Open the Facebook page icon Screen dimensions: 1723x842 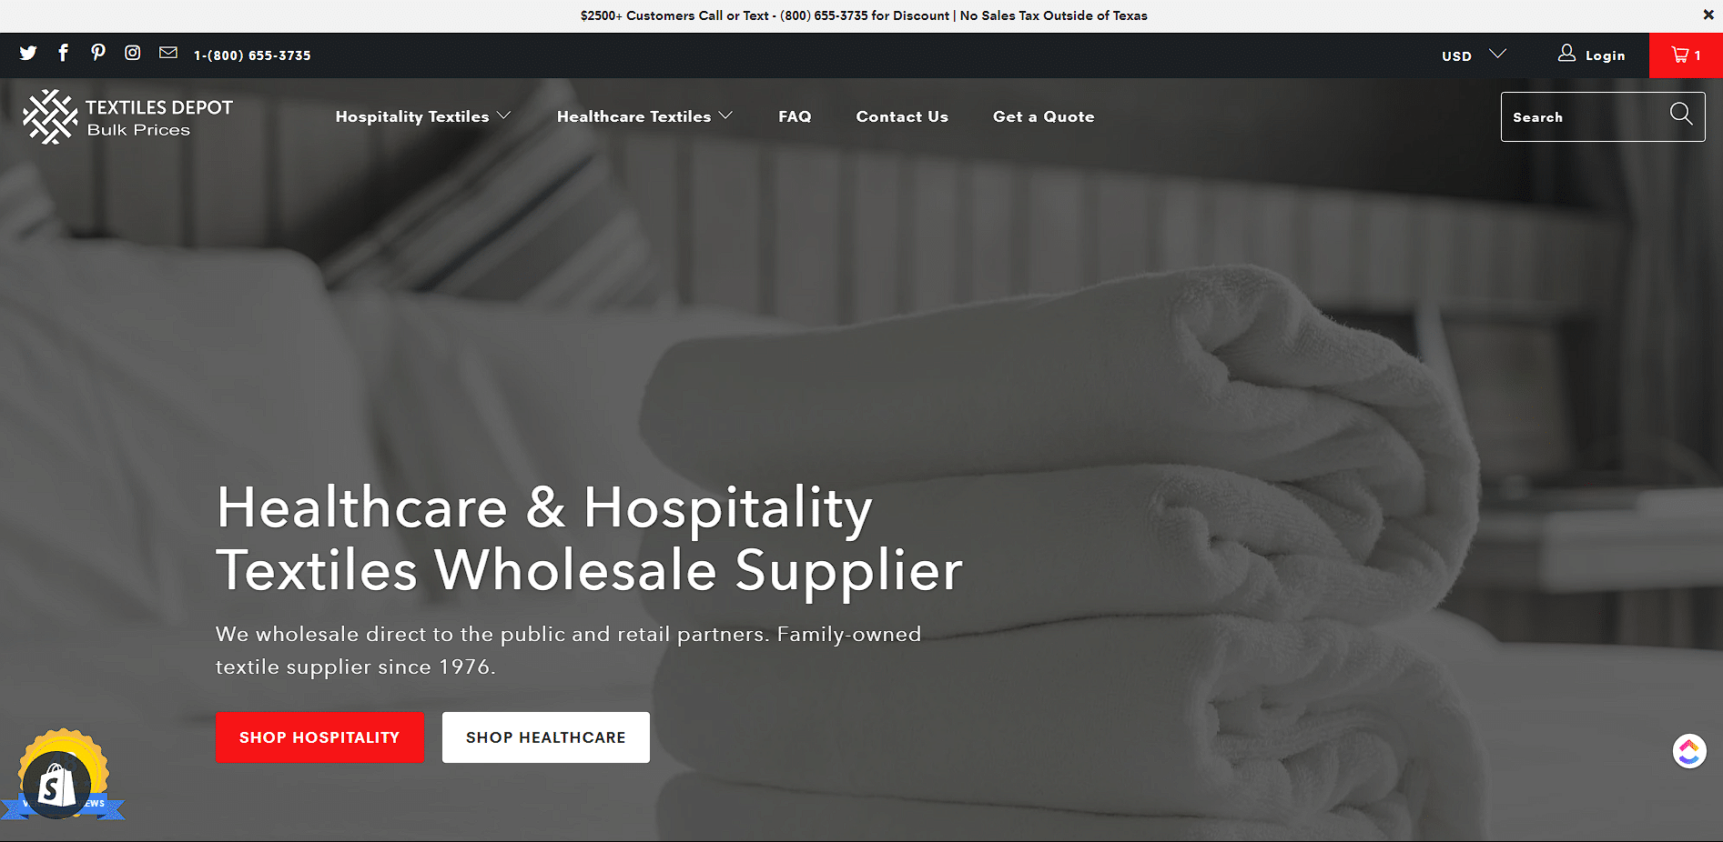tap(63, 53)
